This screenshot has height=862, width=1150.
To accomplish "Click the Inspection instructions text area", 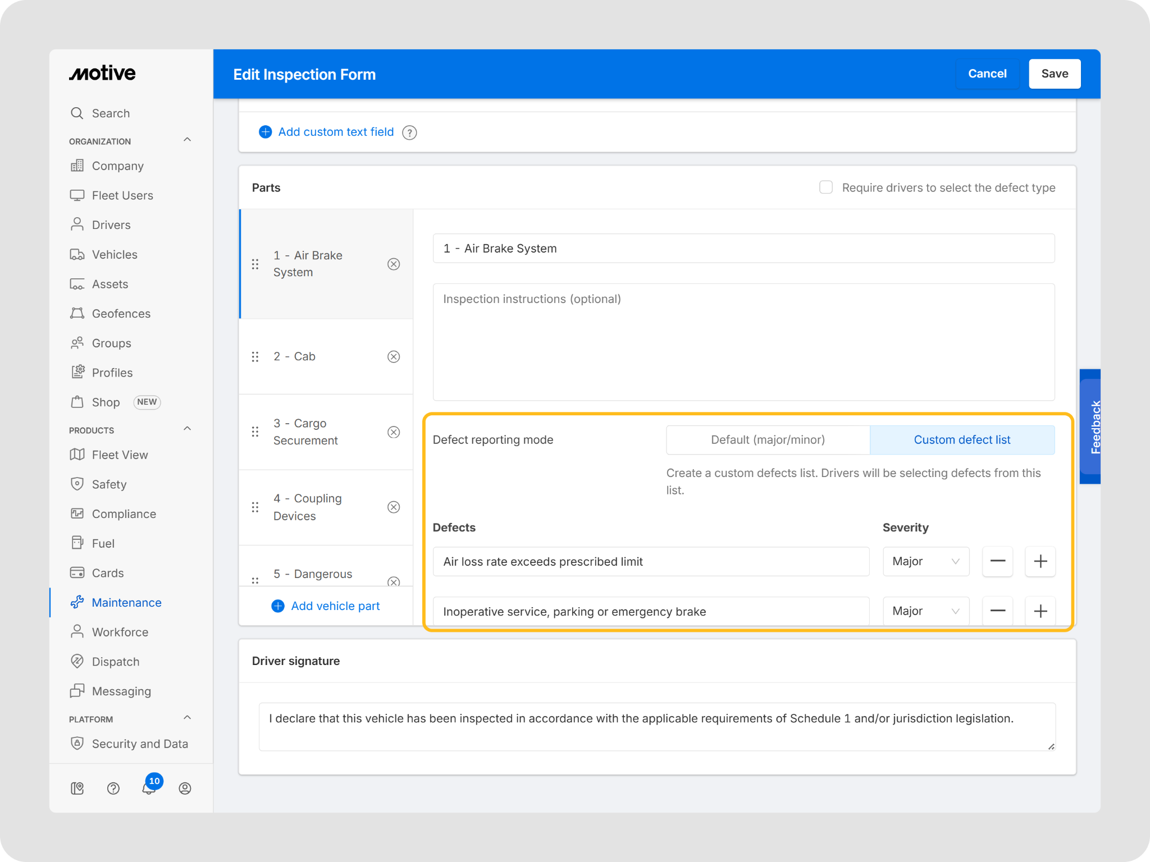I will pyautogui.click(x=743, y=341).
